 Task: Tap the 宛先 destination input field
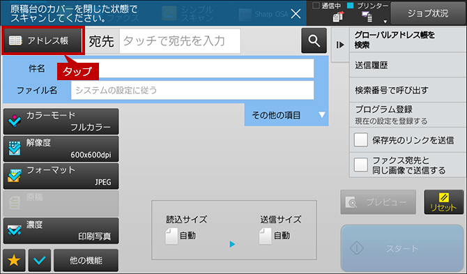click(x=180, y=41)
